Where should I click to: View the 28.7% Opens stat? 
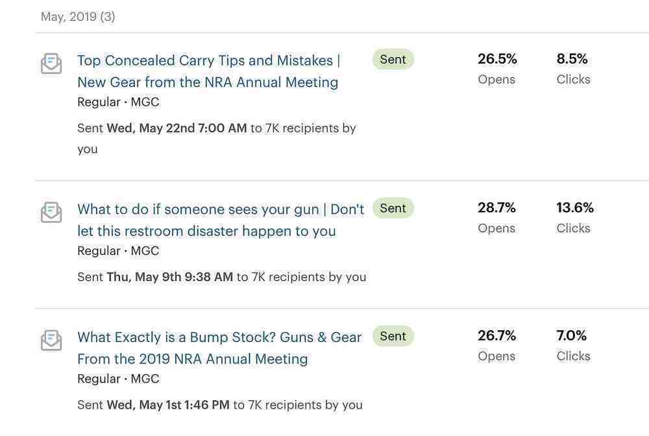tap(496, 217)
